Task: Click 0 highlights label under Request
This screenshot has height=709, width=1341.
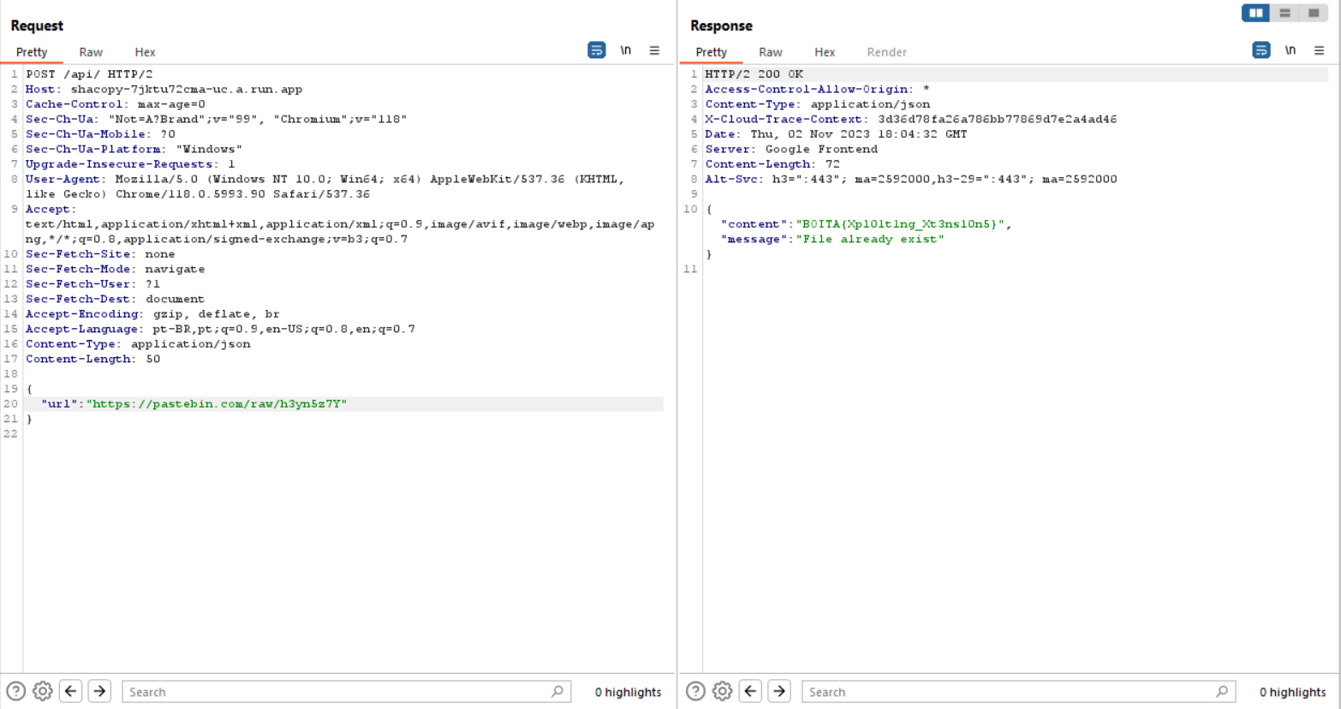Action: tap(628, 692)
